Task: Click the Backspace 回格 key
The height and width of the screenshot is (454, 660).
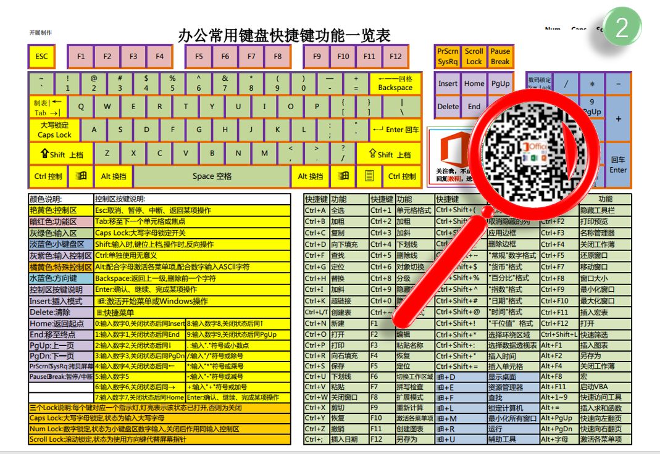Action: [395, 84]
